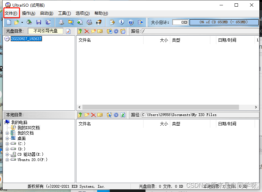Click Up folder icon in the 光盘目录 toolbar
This screenshot has width=262, height=192.
[x=80, y=31]
